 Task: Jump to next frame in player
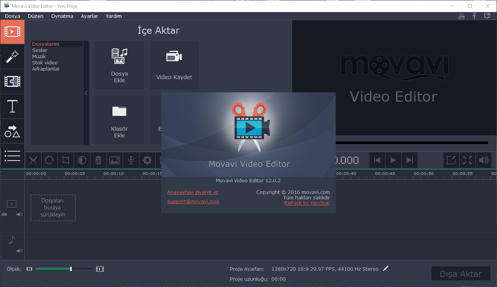point(410,160)
